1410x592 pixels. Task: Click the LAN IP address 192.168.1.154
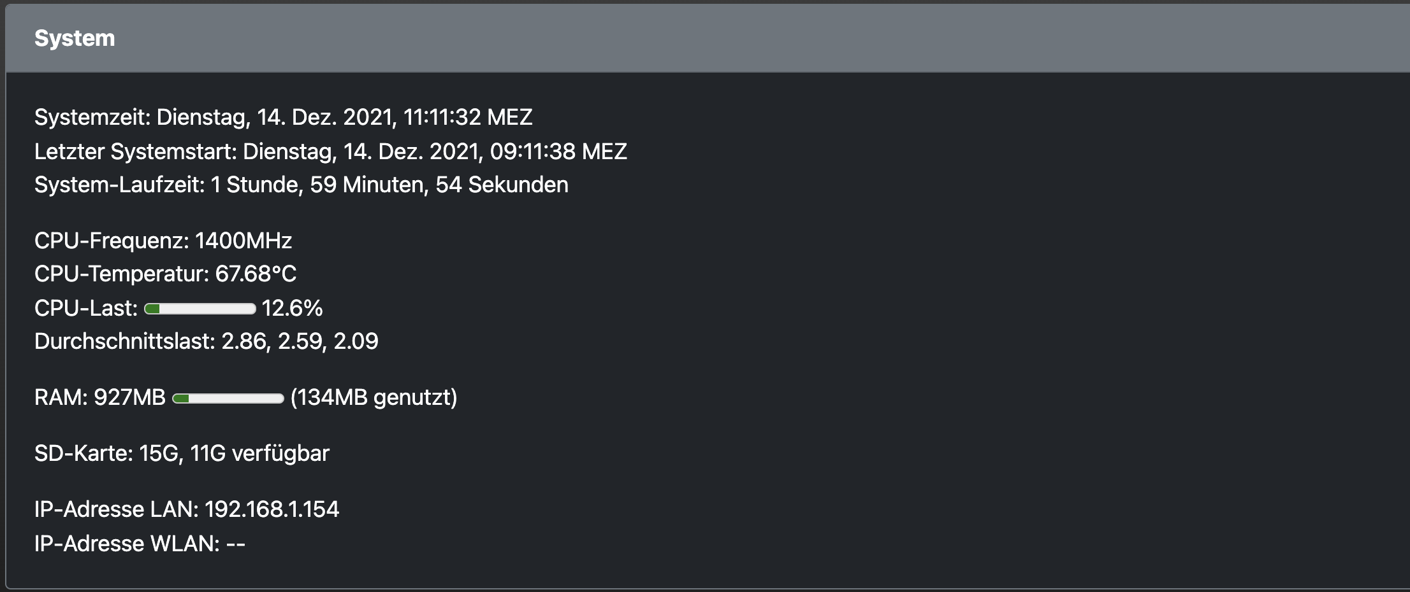tap(272, 509)
